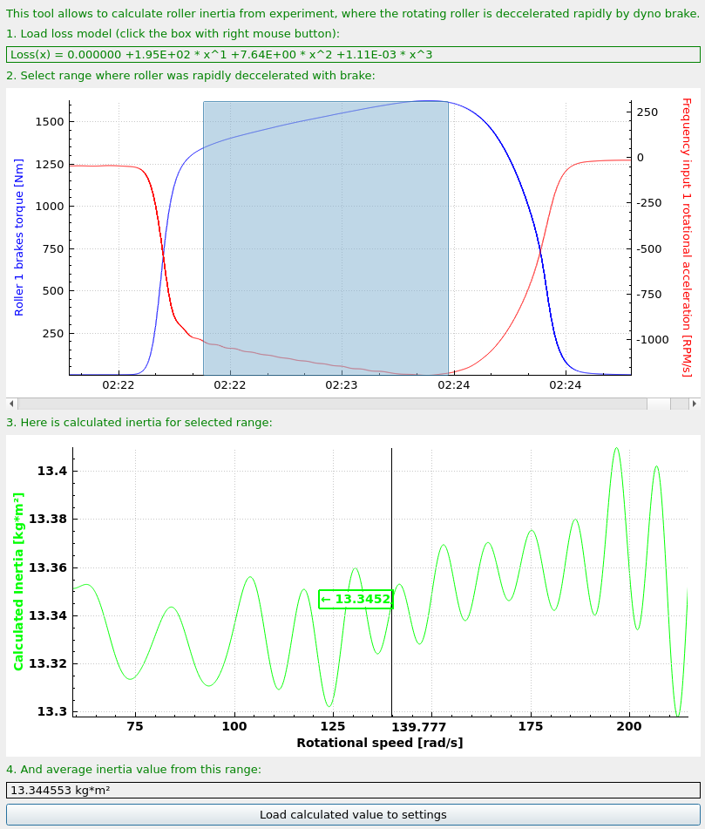The height and width of the screenshot is (829, 705).
Task: Click the left scroll arrow under top chart
Action: (x=11, y=404)
